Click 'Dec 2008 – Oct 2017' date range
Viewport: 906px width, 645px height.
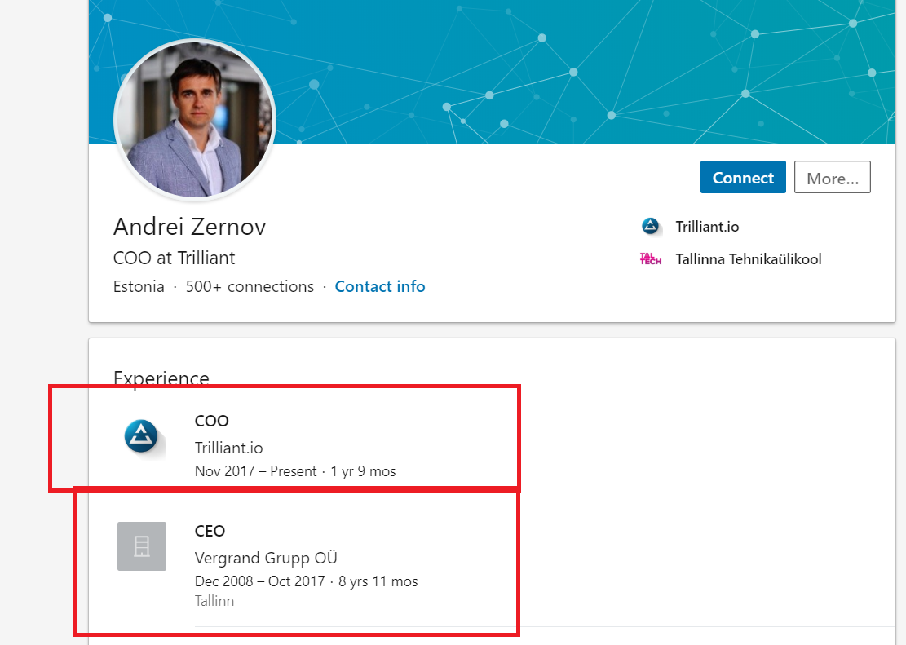(x=259, y=581)
